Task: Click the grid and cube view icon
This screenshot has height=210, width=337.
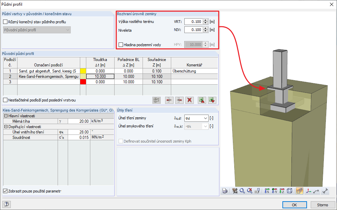Action: [x=257, y=191]
